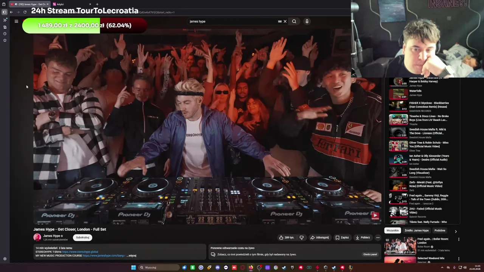Open Discord from the taskbar
Viewport: 484px width, 272px height.
coord(217,267)
